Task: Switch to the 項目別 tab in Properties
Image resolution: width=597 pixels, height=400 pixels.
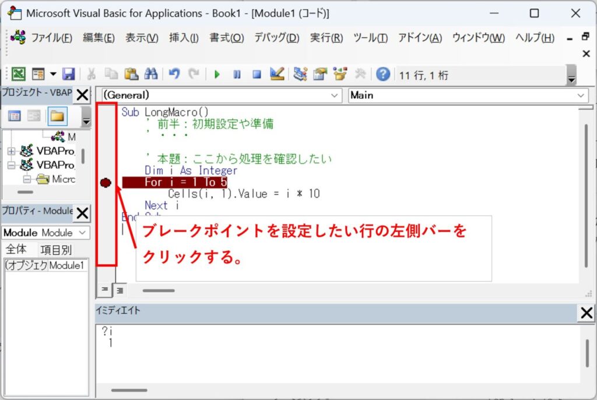Action: tap(56, 250)
